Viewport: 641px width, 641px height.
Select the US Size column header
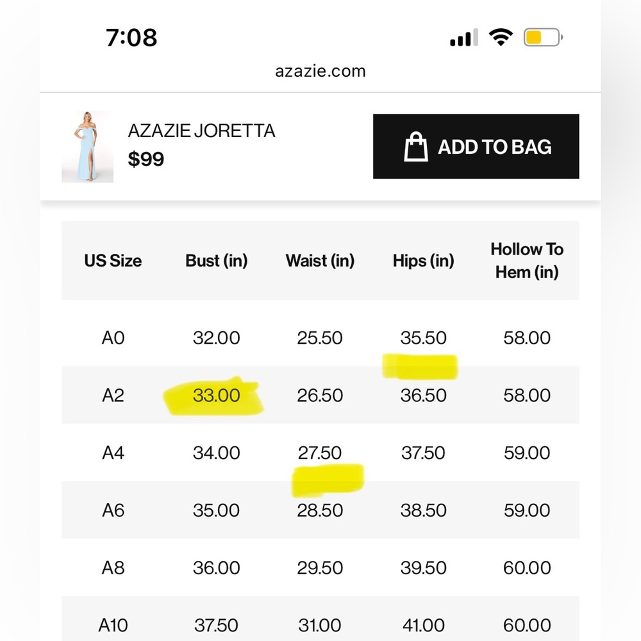pos(113,260)
